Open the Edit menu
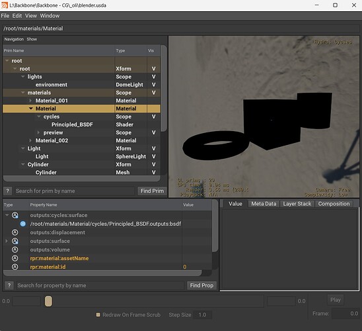362x331 pixels. 17,16
